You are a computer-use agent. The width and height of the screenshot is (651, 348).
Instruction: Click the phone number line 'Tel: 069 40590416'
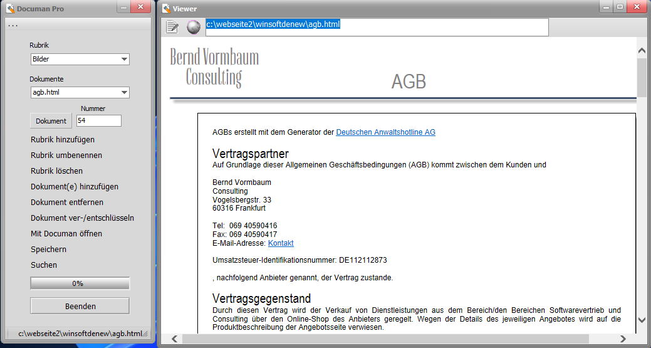pos(245,226)
